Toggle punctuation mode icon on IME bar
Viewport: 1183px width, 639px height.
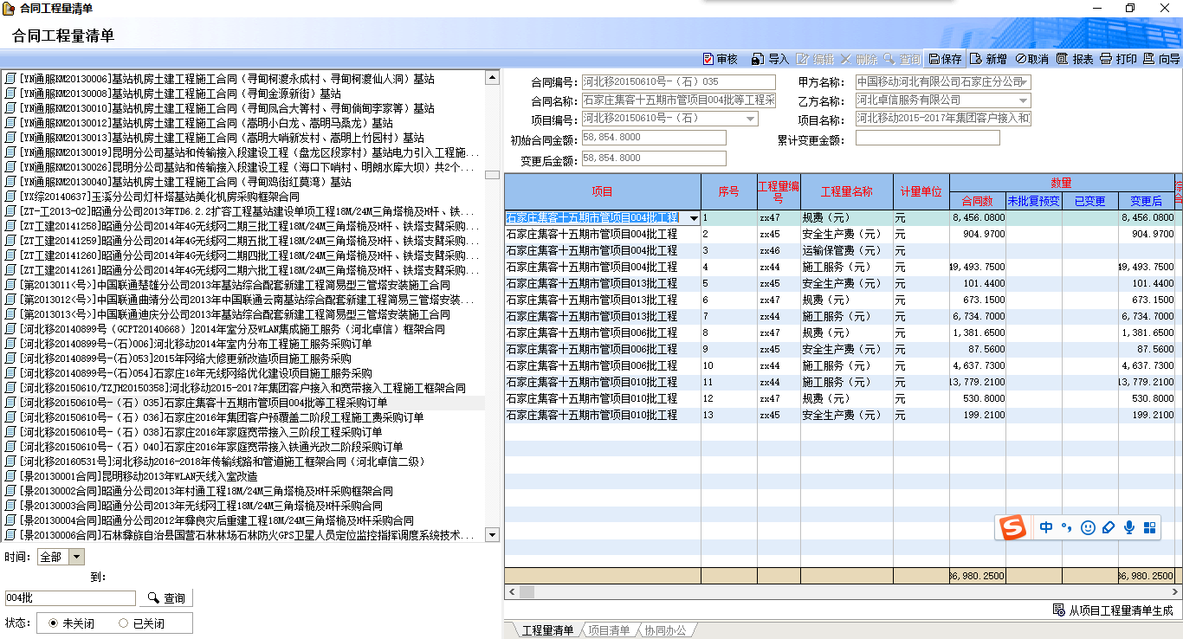1067,527
